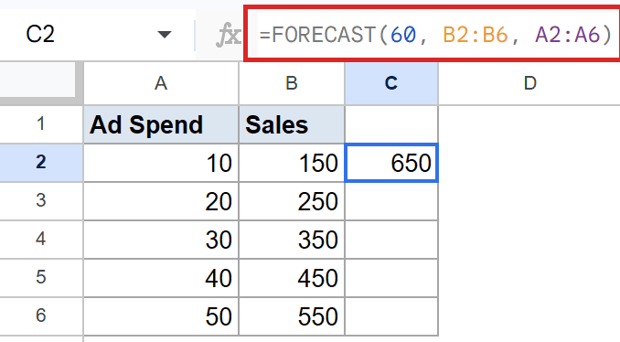Screen dimensions: 620x342
Task: Click empty cell C4
Action: 391,240
